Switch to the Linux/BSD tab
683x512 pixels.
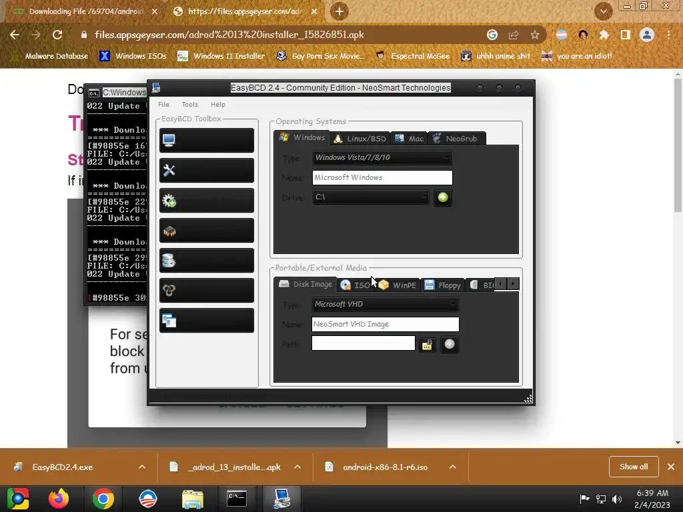360,139
